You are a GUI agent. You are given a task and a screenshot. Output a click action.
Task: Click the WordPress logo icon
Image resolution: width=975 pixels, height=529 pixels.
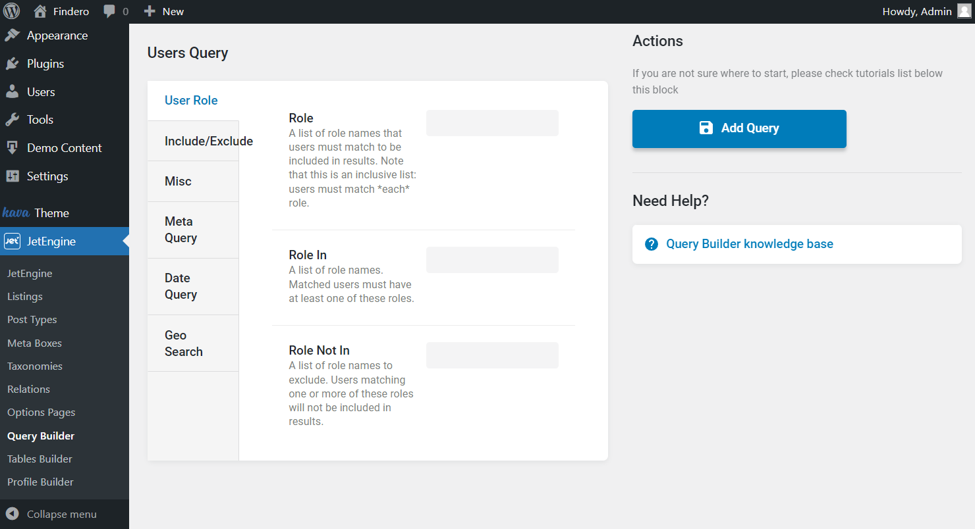pos(12,11)
